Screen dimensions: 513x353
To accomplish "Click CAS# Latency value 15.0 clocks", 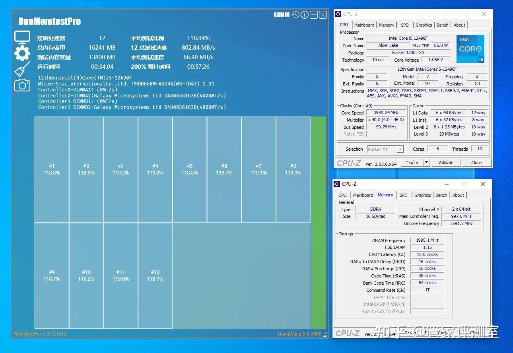I will click(x=427, y=254).
